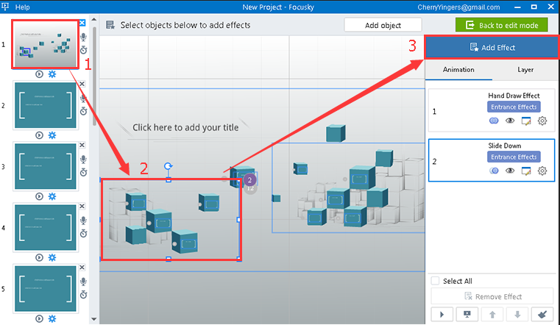Click slide 3 stopwatch timing icon
The image size is (560, 325).
point(83,172)
